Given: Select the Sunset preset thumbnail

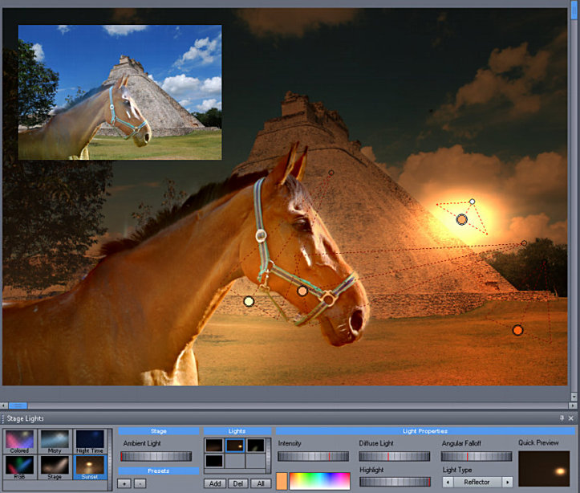Looking at the screenshot, I should (91, 467).
